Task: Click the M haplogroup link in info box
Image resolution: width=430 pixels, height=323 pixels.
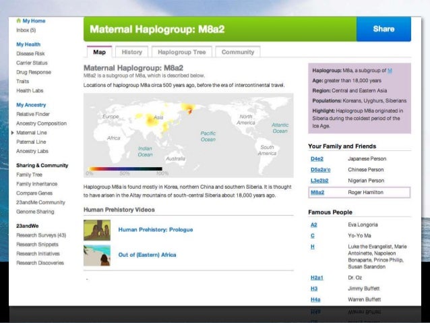Action: (390, 71)
